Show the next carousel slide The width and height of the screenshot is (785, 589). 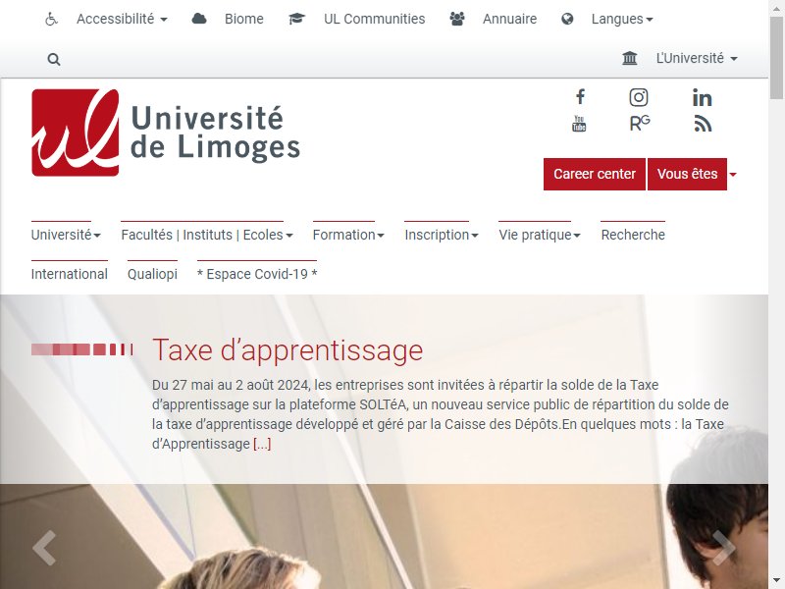(723, 548)
